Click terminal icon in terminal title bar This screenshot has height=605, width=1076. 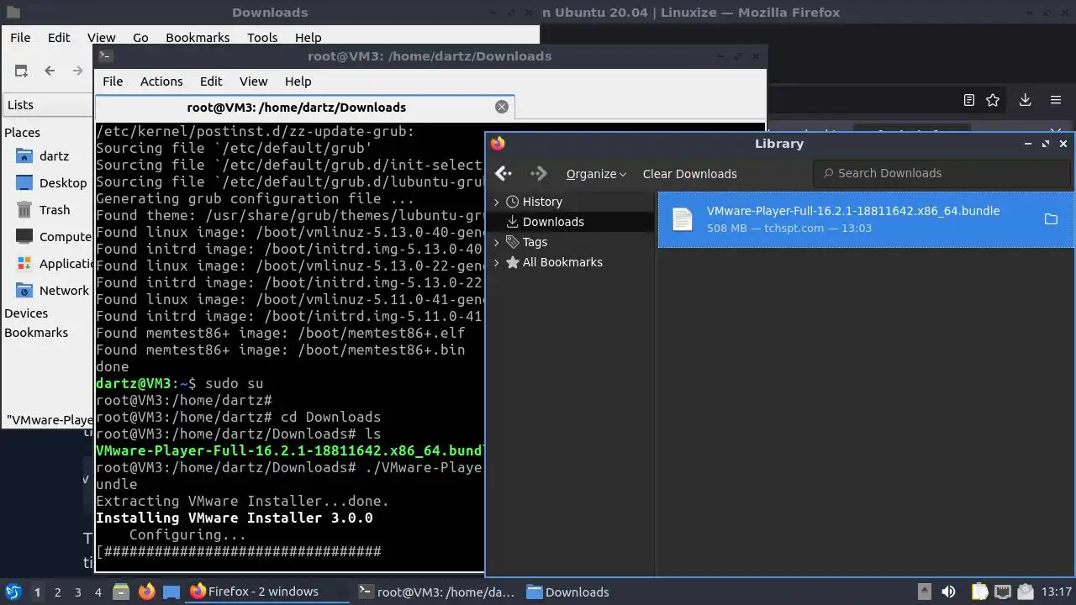(105, 56)
